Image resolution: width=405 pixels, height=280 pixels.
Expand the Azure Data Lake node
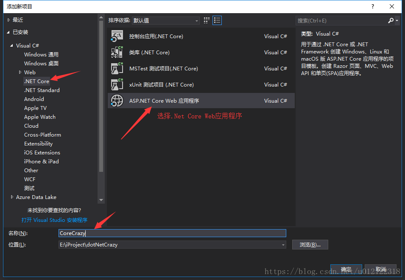[x=12, y=197]
